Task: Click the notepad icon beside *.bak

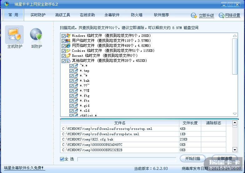Action: coord(76,81)
